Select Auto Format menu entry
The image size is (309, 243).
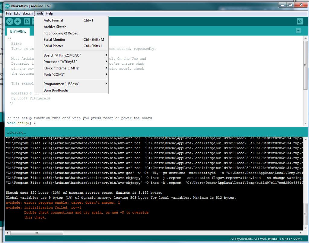53,20
